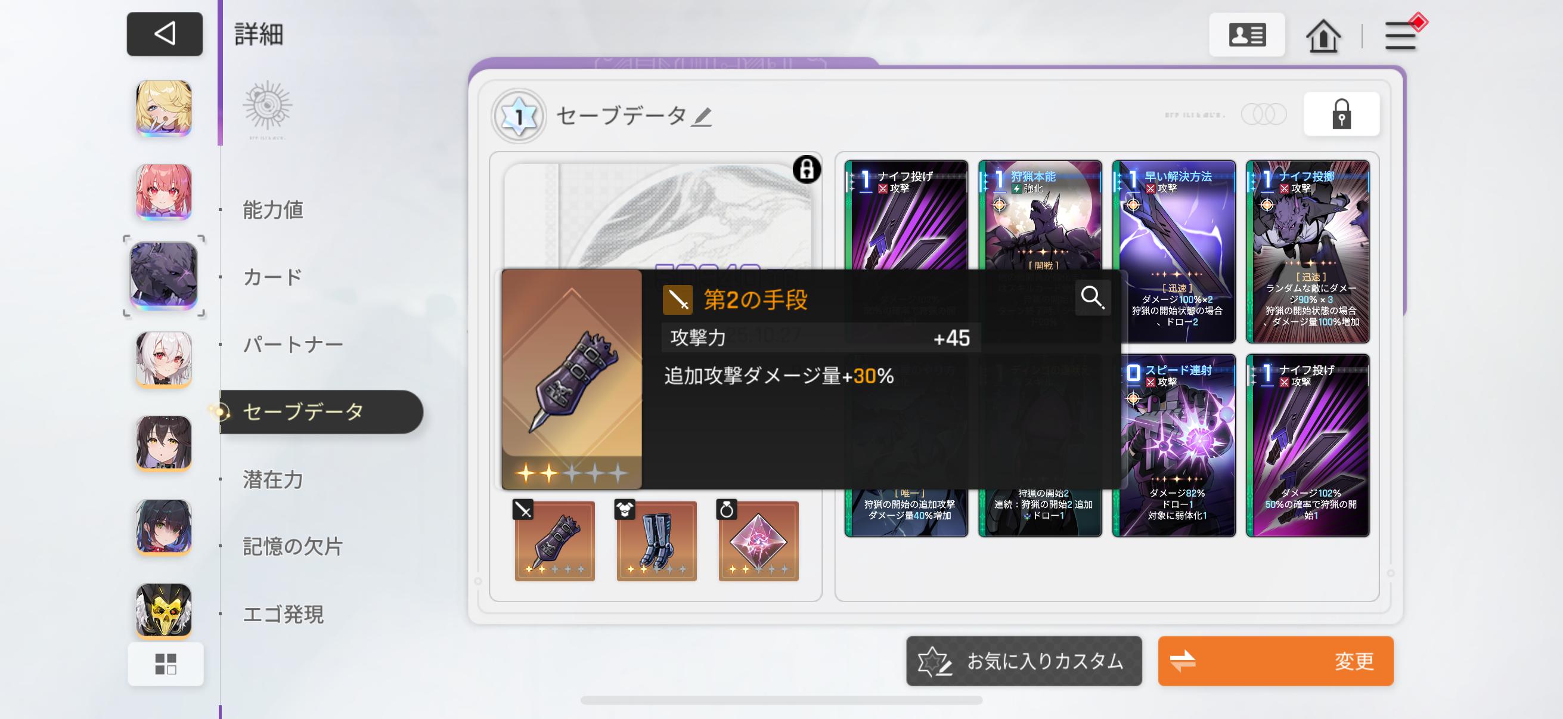Open the 能力値 stats tab
This screenshot has height=719, width=1563.
(x=273, y=209)
